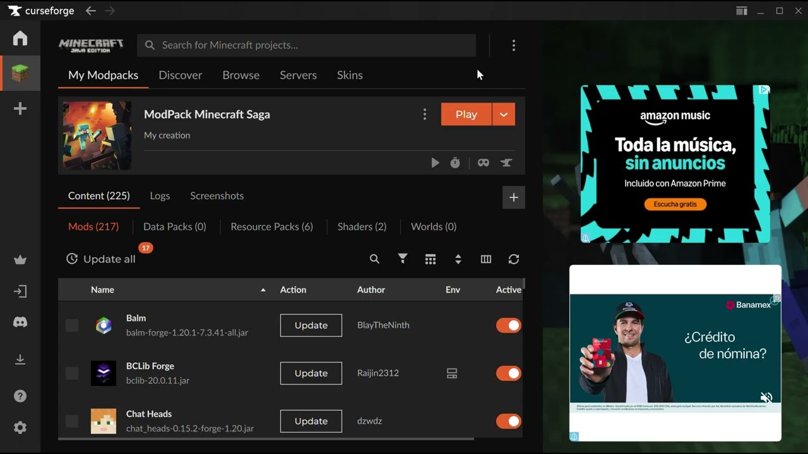Screen dimensions: 808x454
Task: Disable the Balm mod active toggle
Action: [508, 325]
